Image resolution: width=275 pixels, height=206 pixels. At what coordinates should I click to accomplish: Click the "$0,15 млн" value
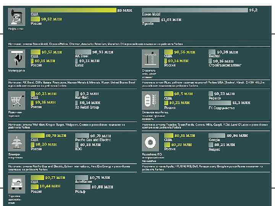click(45, 61)
